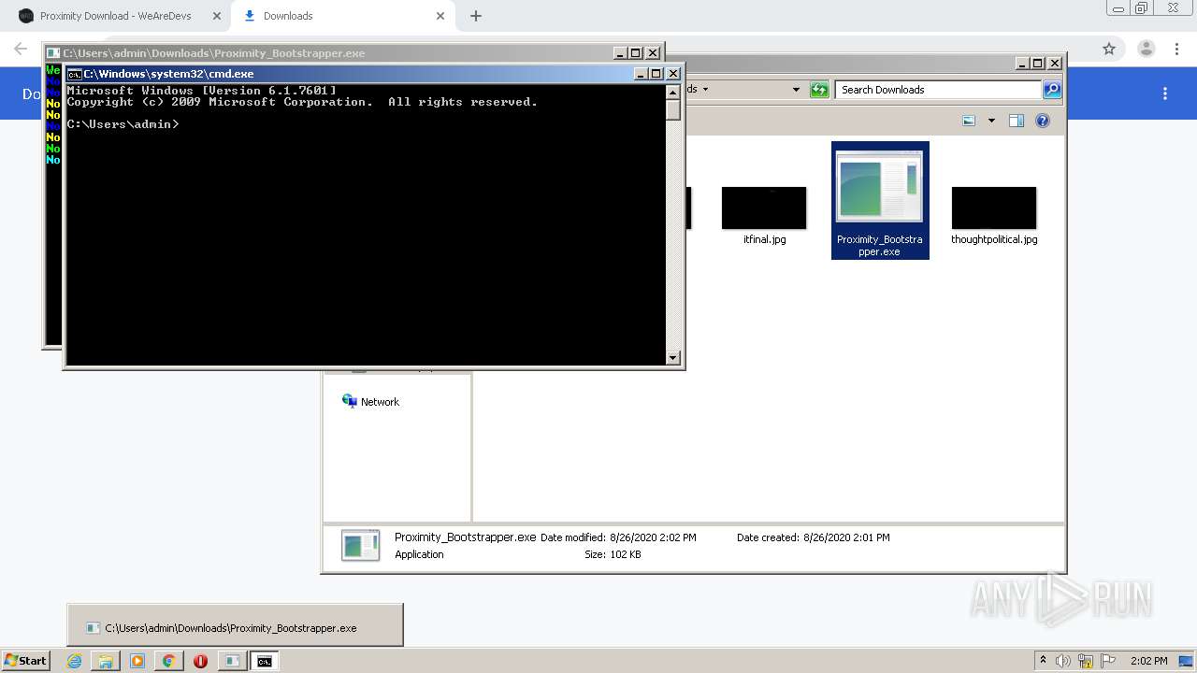Minimize the Explorer Downloads window
1197x673 pixels.
point(1022,63)
